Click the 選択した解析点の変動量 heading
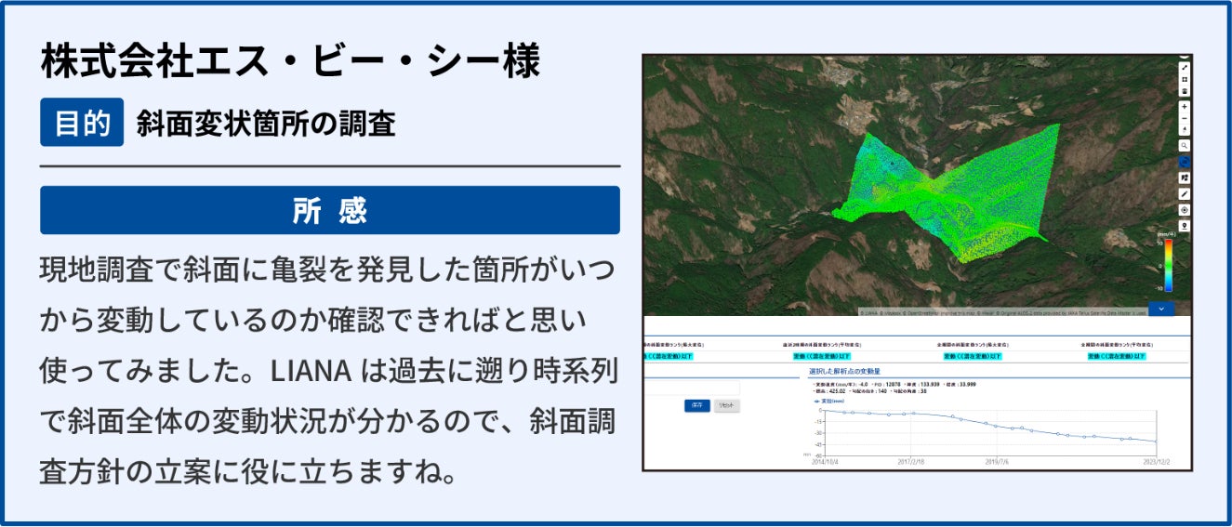The height and width of the screenshot is (527, 1232). click(844, 371)
